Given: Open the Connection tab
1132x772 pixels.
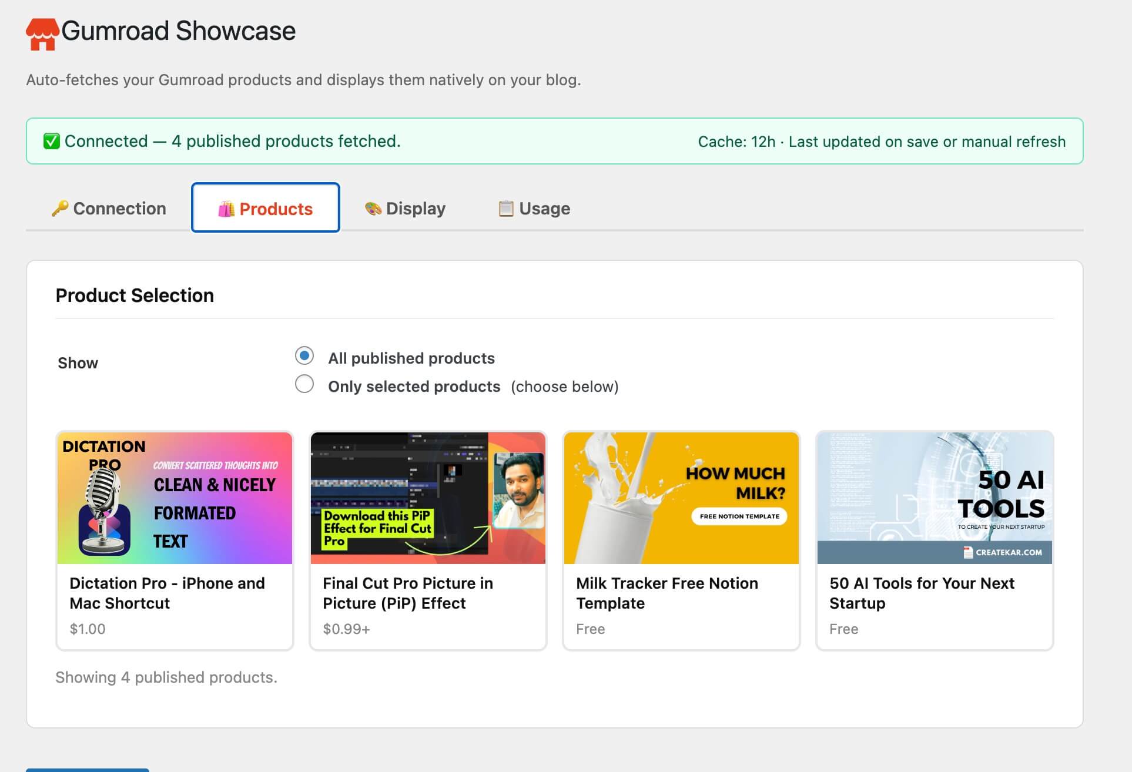Looking at the screenshot, I should coord(109,209).
